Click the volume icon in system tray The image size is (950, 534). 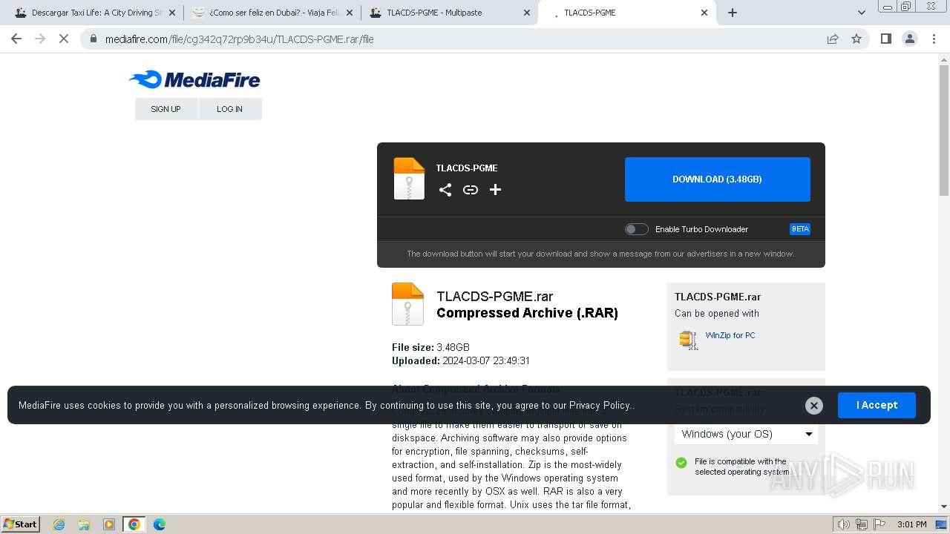tap(843, 524)
